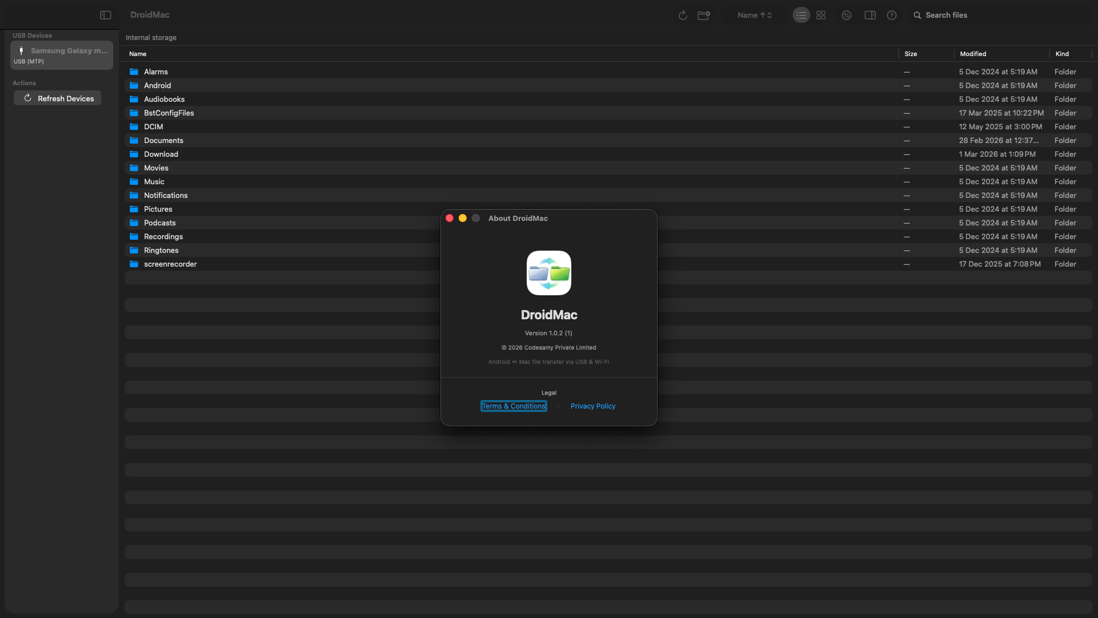Click the DroidMac app icon in About dialog
Image resolution: width=1098 pixels, height=618 pixels.
point(548,273)
